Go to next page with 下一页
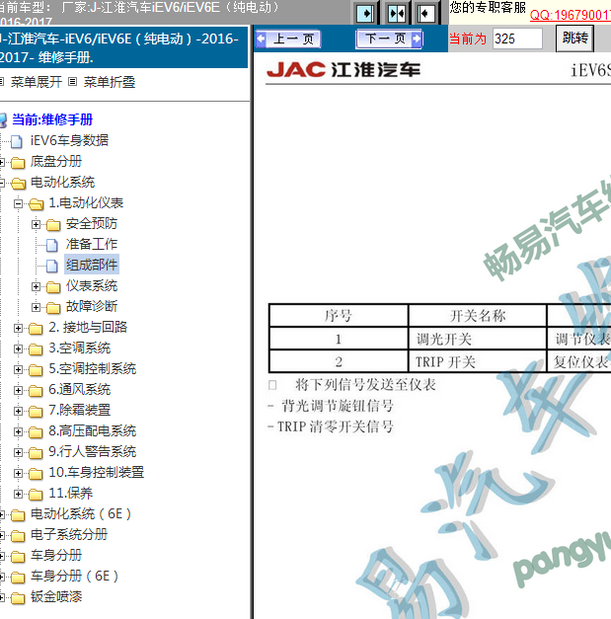Screen dimensions: 611x619 (389, 39)
